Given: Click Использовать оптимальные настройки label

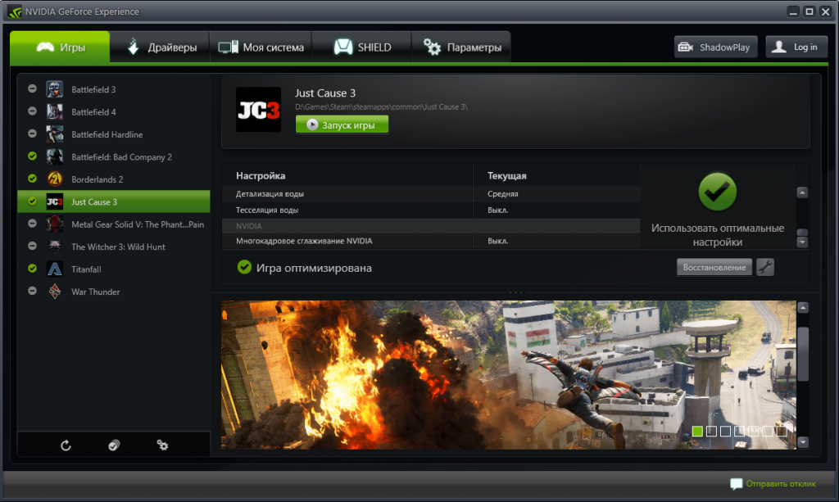Looking at the screenshot, I should coord(718,235).
